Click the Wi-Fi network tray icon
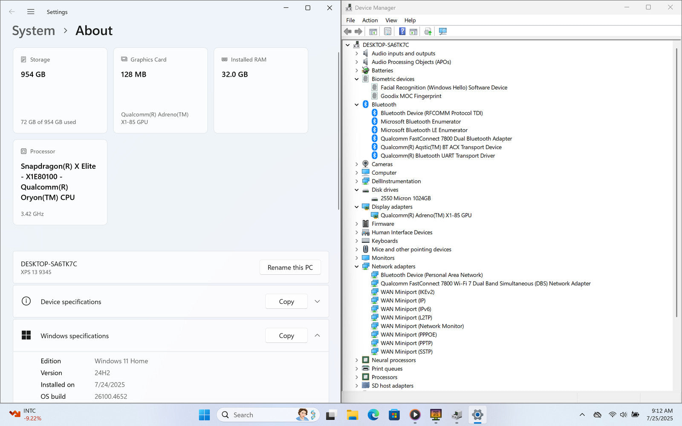 (x=612, y=415)
